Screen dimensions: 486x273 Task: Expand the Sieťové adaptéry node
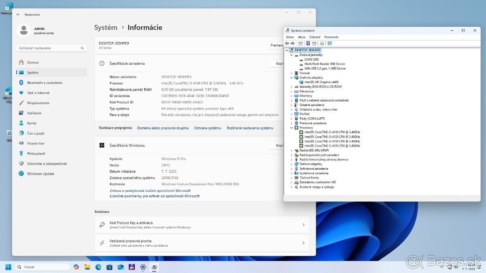click(x=291, y=164)
